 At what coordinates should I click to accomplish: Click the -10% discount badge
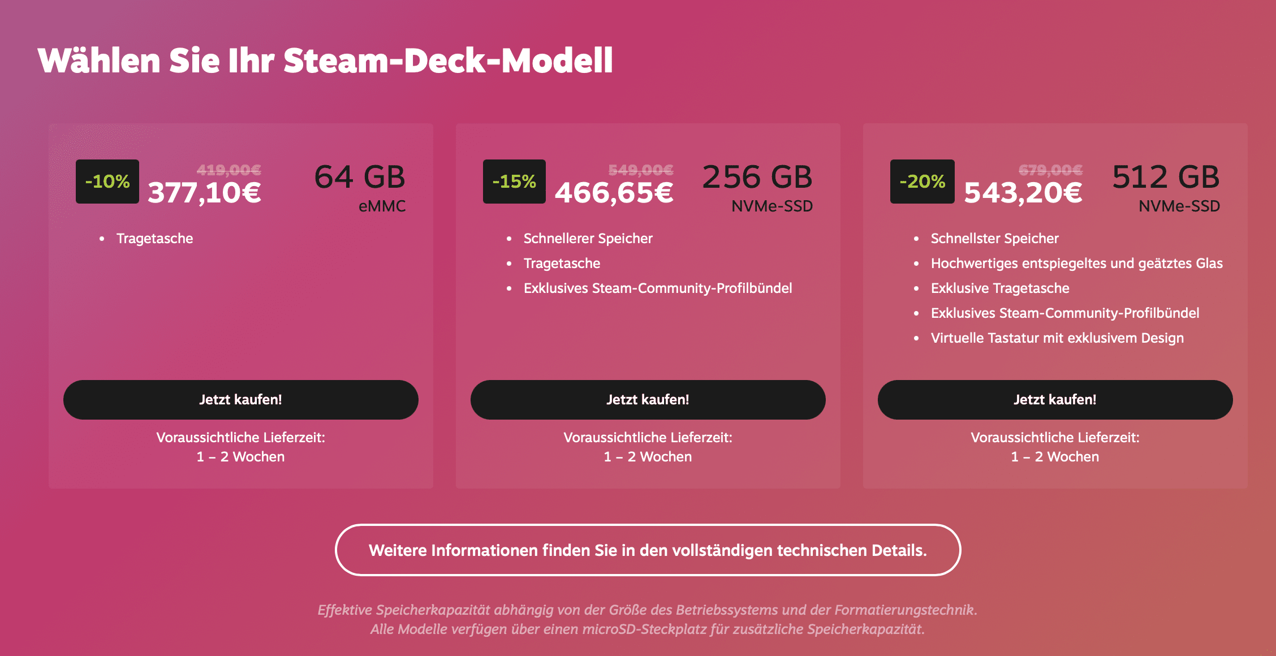pyautogui.click(x=107, y=182)
